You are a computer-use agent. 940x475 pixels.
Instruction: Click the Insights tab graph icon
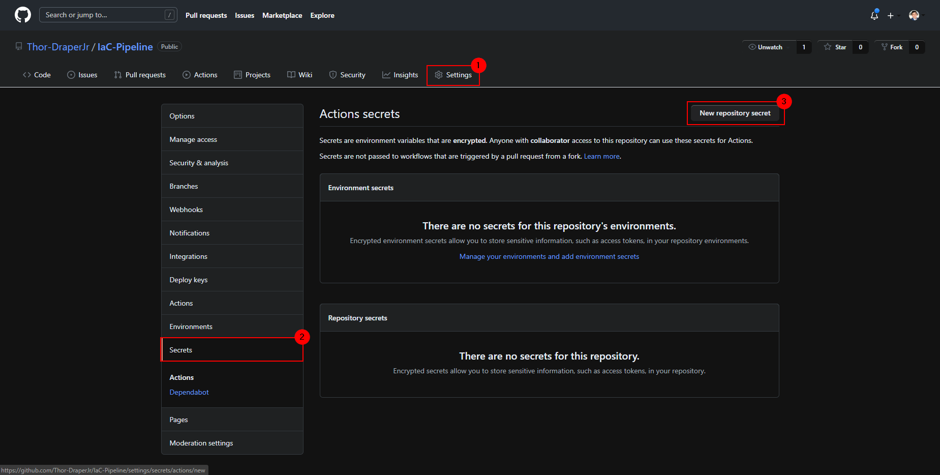point(386,75)
